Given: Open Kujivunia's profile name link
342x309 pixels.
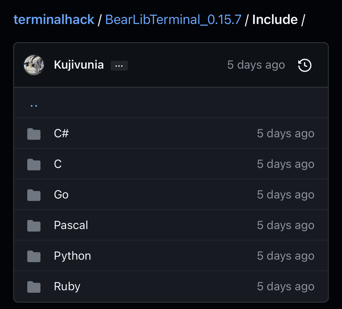Looking at the screenshot, I should 79,65.
